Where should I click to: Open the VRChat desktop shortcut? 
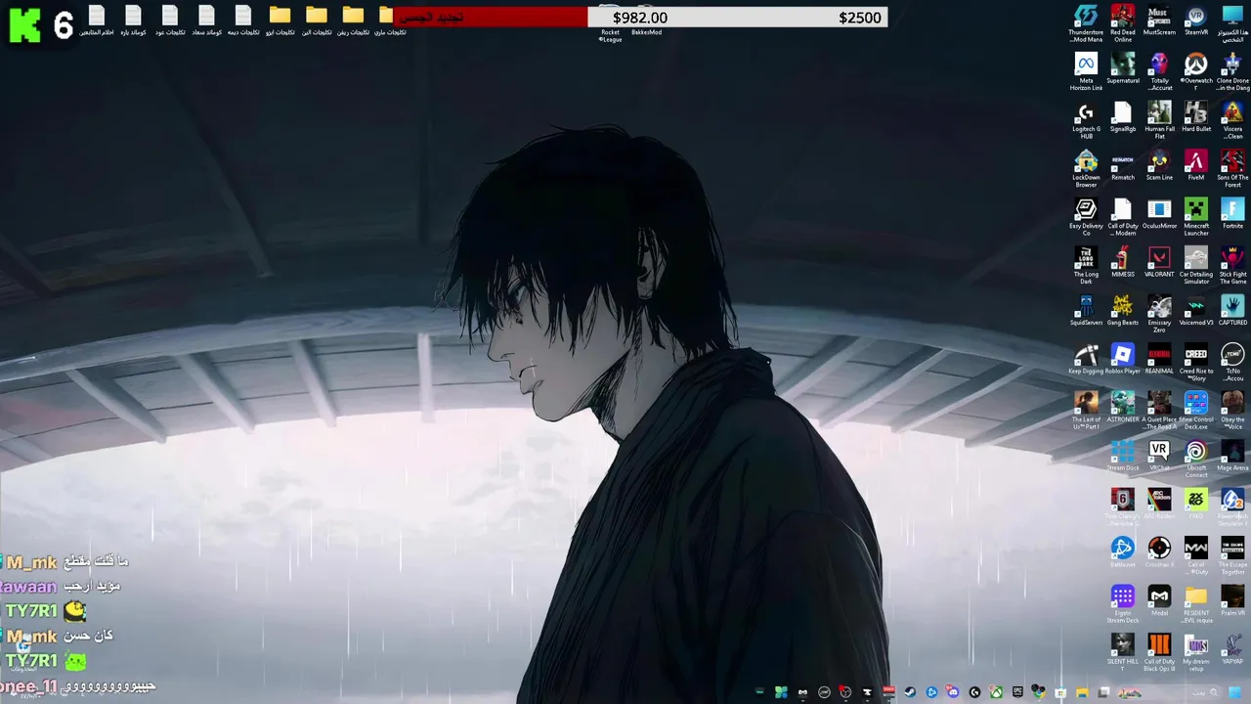1159,456
